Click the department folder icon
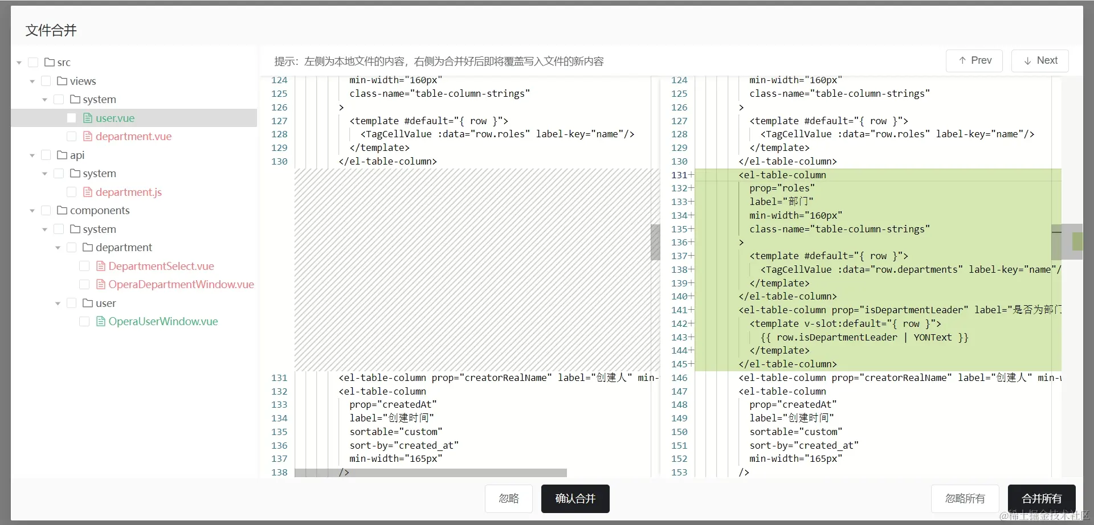The image size is (1094, 525). click(88, 247)
